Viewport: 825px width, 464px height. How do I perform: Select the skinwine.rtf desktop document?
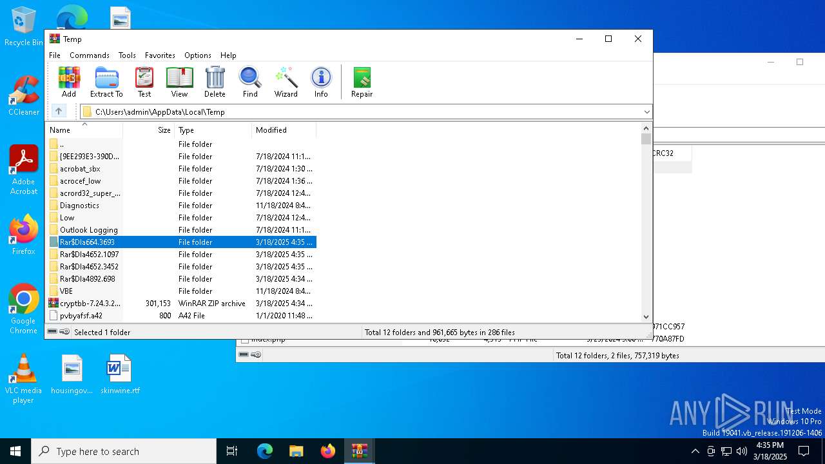pyautogui.click(x=120, y=374)
